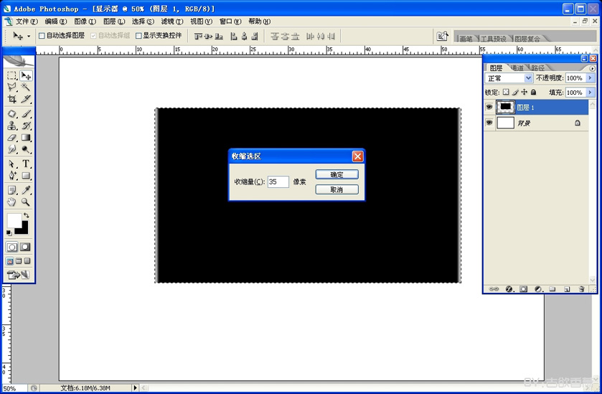Viewport: 602px width, 394px height.
Task: Open 不透明度 opacity slider arrow
Action: 591,78
